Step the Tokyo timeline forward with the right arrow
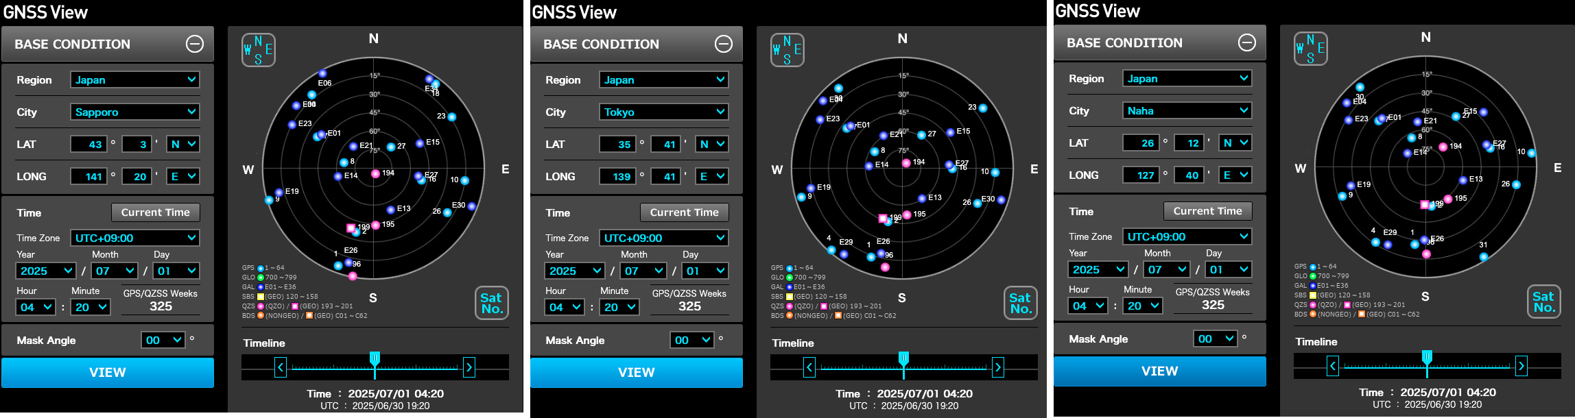Screen dimensions: 1575x418 (998, 367)
